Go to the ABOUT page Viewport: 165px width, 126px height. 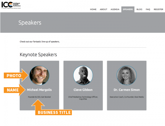coord(103,9)
